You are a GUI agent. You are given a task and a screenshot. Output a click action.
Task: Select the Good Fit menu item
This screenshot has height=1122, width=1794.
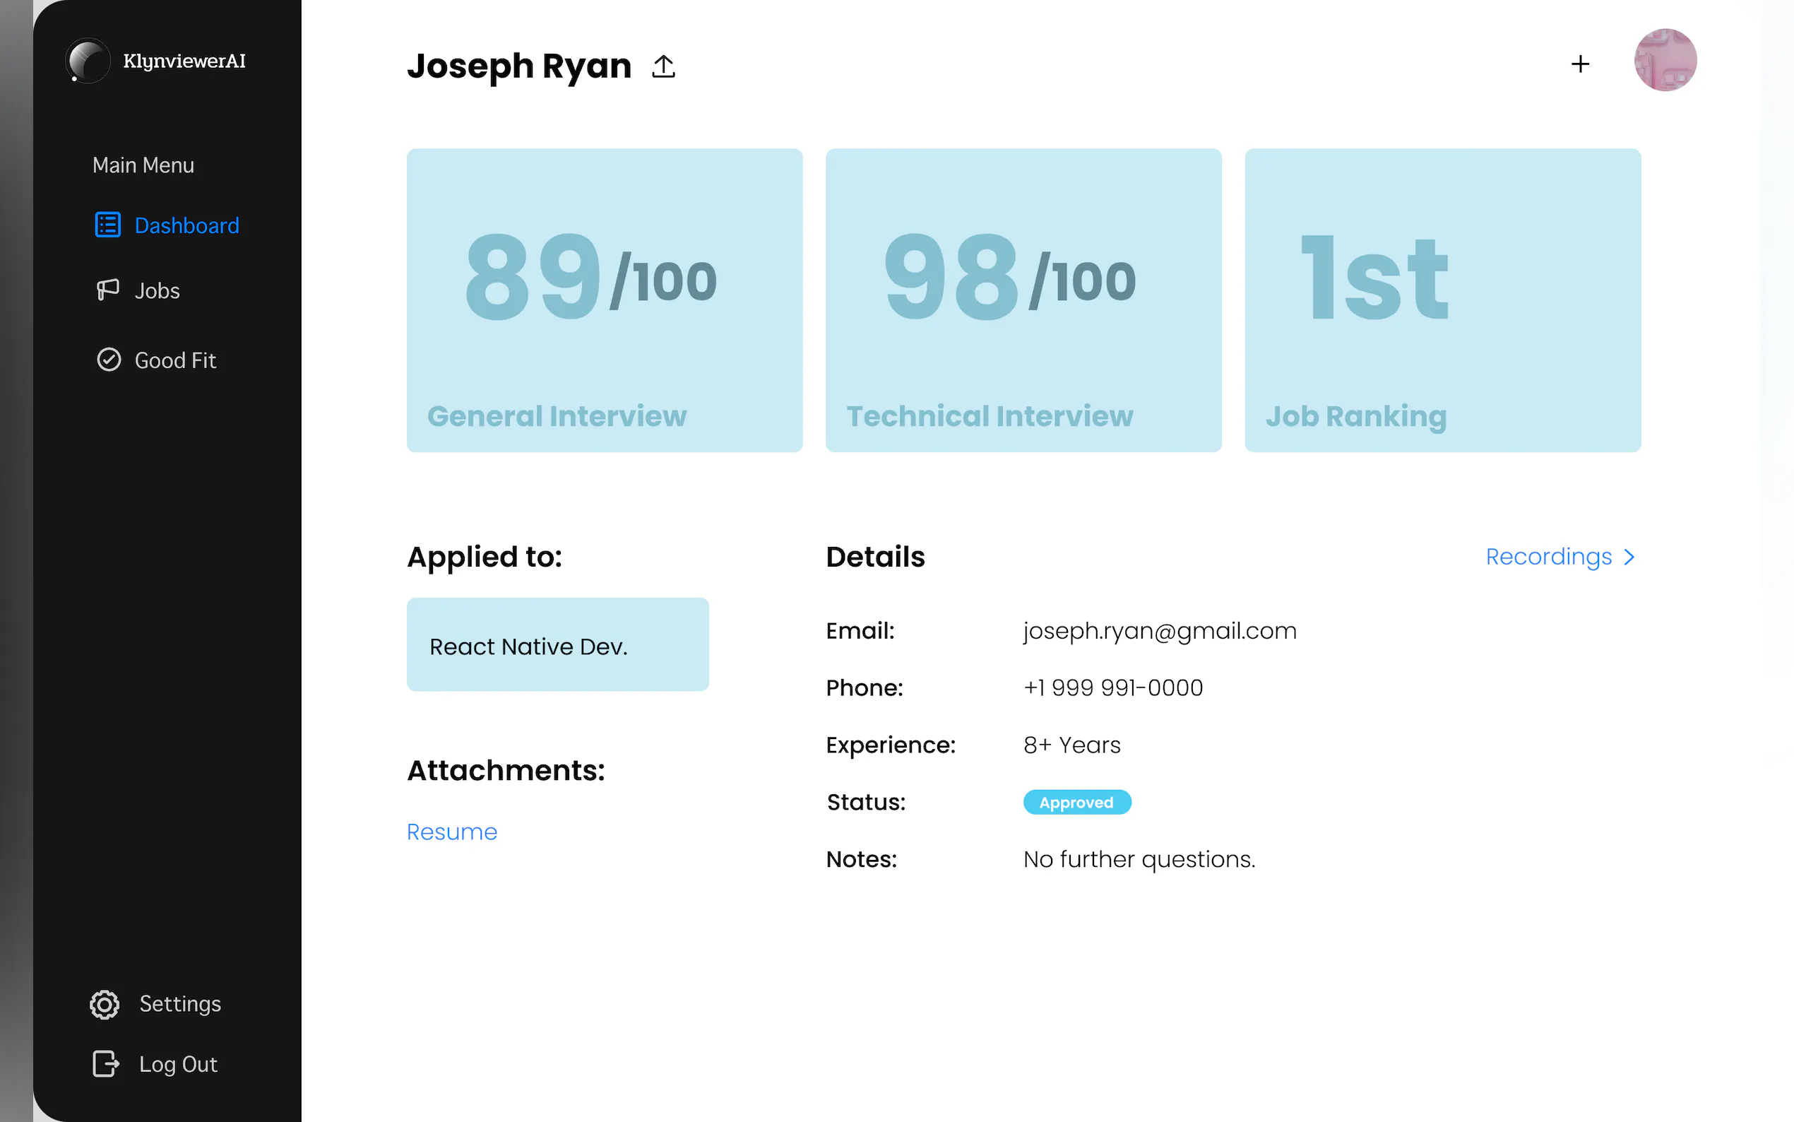175,360
